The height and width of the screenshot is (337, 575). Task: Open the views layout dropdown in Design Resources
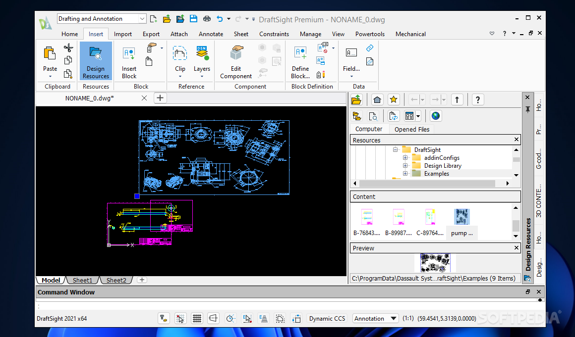418,116
